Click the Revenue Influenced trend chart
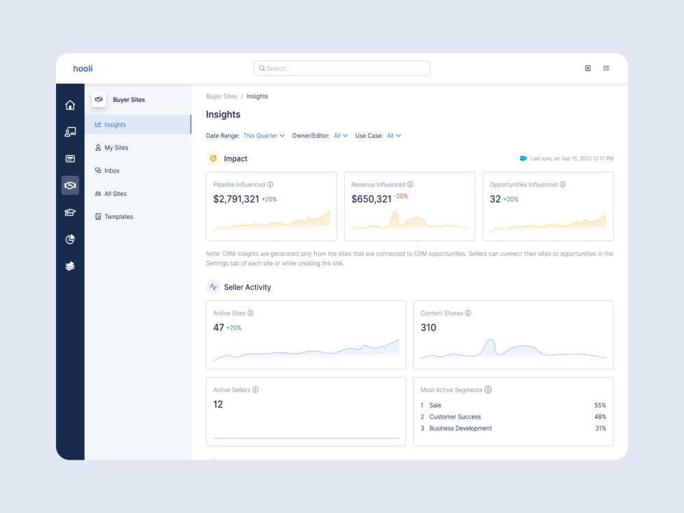The height and width of the screenshot is (513, 684). pyautogui.click(x=410, y=220)
